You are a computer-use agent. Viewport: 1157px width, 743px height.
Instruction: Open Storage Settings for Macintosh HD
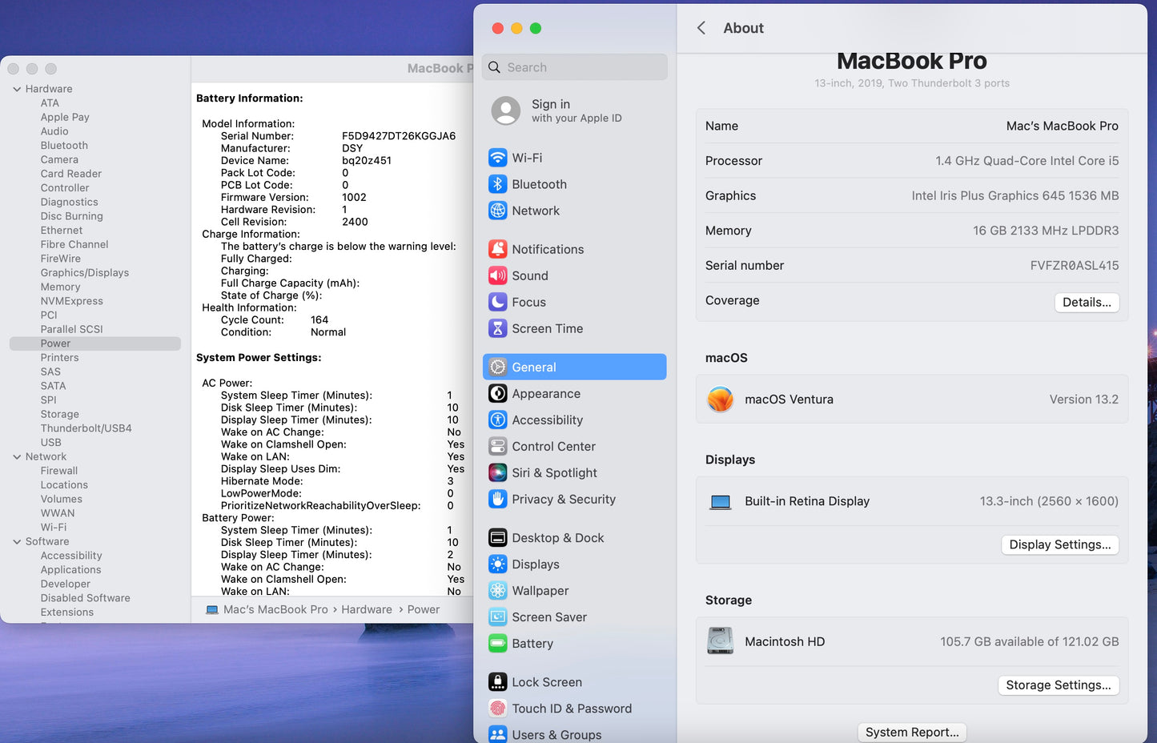tap(1059, 685)
